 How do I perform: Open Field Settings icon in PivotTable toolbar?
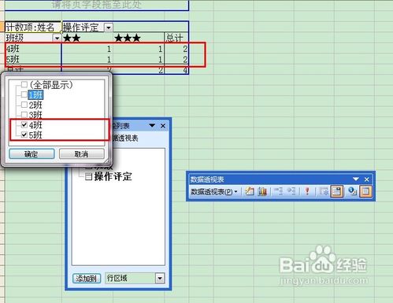[352, 191]
